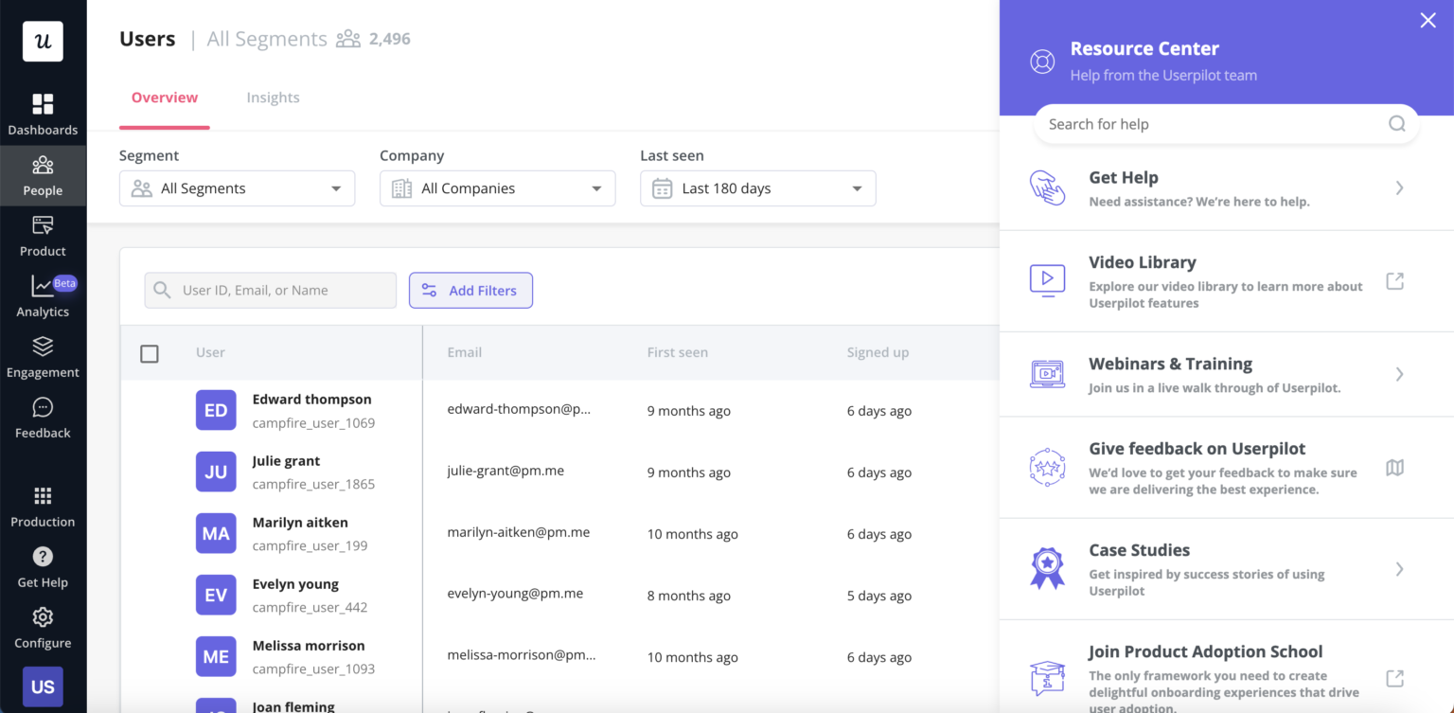The width and height of the screenshot is (1454, 713).
Task: Open the Configure settings
Action: point(43,628)
